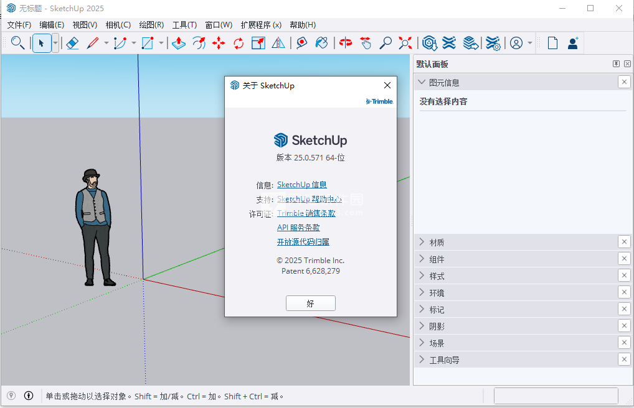Collapse the 图元信息 panel section
This screenshot has width=634, height=408.
click(x=422, y=82)
